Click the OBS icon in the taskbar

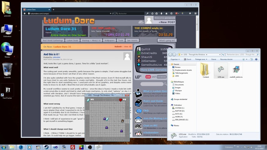point(90,147)
